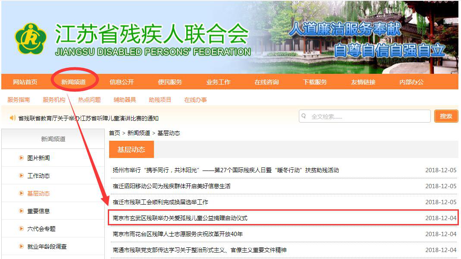461x259 pixels.
Task: Open the article about 南京市玄武区残联 donation ceremony
Action: [180, 218]
